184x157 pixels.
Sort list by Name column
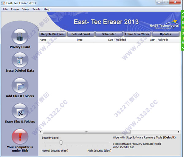click(57, 40)
